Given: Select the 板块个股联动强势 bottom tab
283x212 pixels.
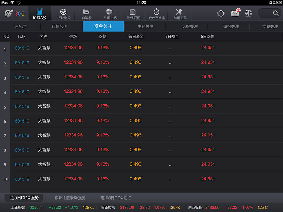Looking at the screenshot, I should click(x=70, y=198).
